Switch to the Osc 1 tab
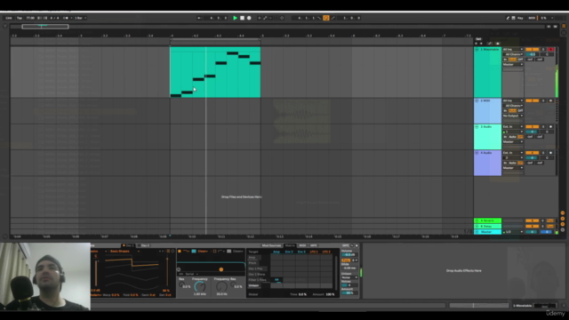This screenshot has width=569, height=320. click(x=129, y=245)
